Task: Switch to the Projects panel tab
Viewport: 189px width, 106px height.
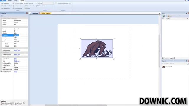Action: (165, 58)
